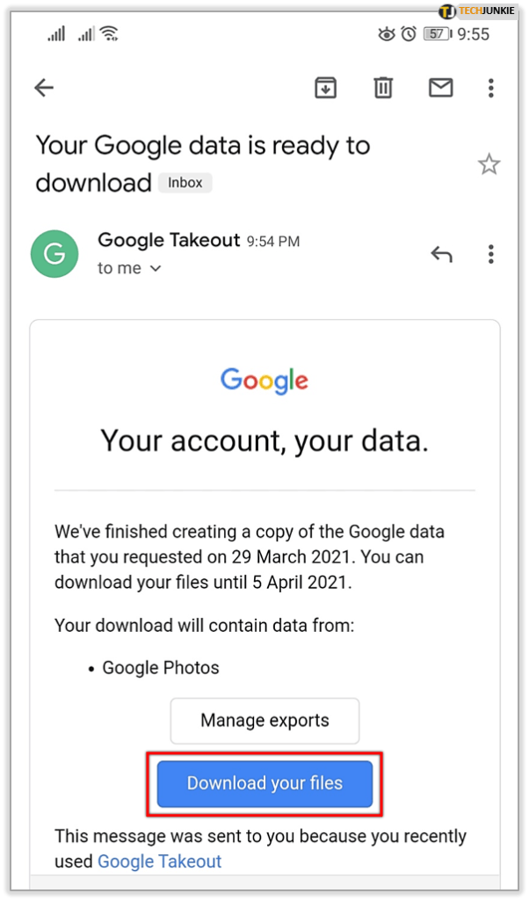The height and width of the screenshot is (900, 529).
Task: Reply using the curved arrow icon
Action: [x=441, y=254]
